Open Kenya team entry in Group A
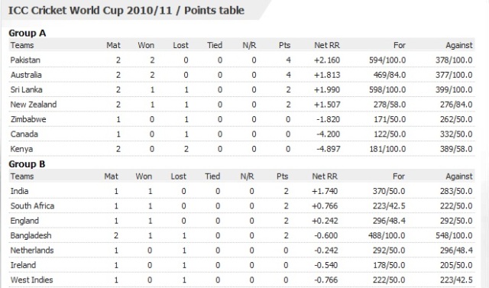Screen dimensions: 489x288 pyautogui.click(x=21, y=149)
